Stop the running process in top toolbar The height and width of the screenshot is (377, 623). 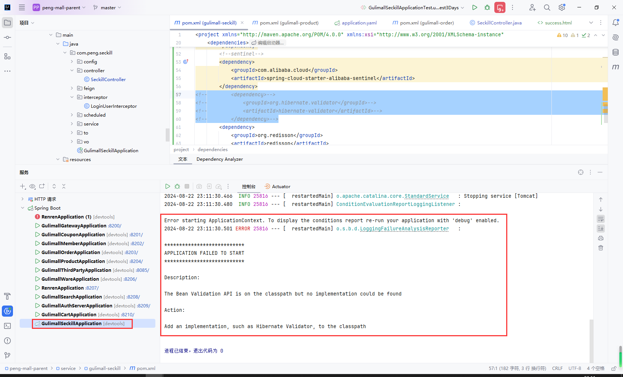[500, 7]
